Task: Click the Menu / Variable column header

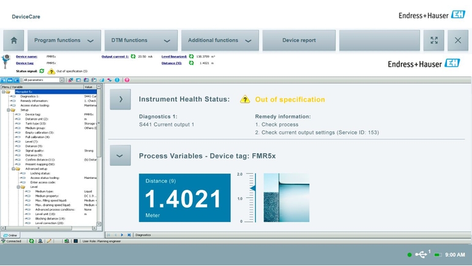Action: pos(42,87)
